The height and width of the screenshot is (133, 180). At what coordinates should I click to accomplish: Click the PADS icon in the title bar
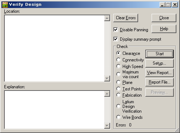[x=5, y=5]
